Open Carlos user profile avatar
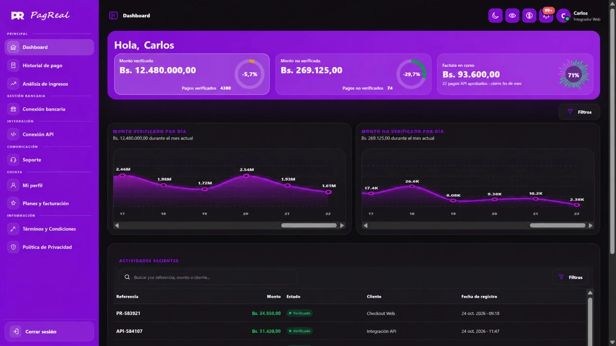 [x=563, y=16]
